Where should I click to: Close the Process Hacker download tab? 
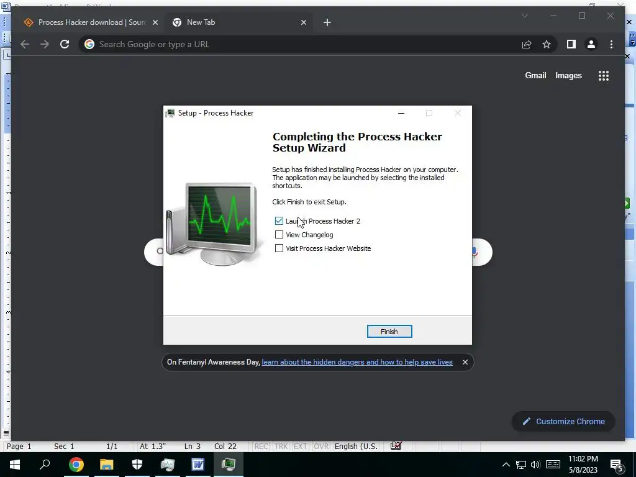(x=155, y=22)
